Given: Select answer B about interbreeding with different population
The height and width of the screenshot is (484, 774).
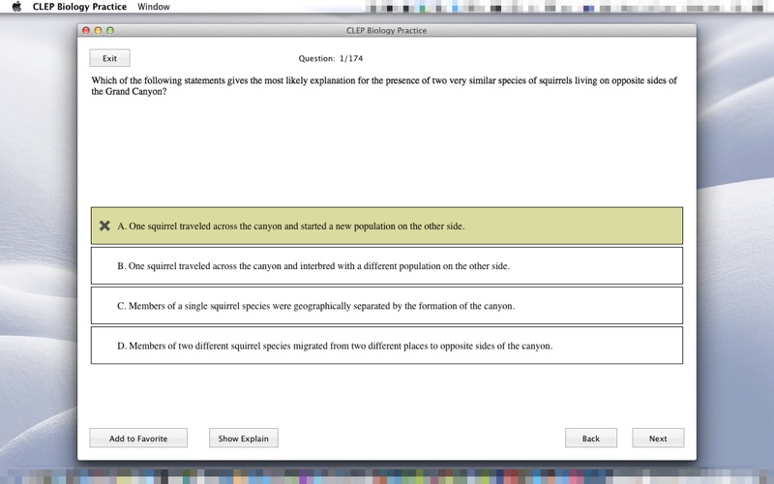Looking at the screenshot, I should click(386, 265).
